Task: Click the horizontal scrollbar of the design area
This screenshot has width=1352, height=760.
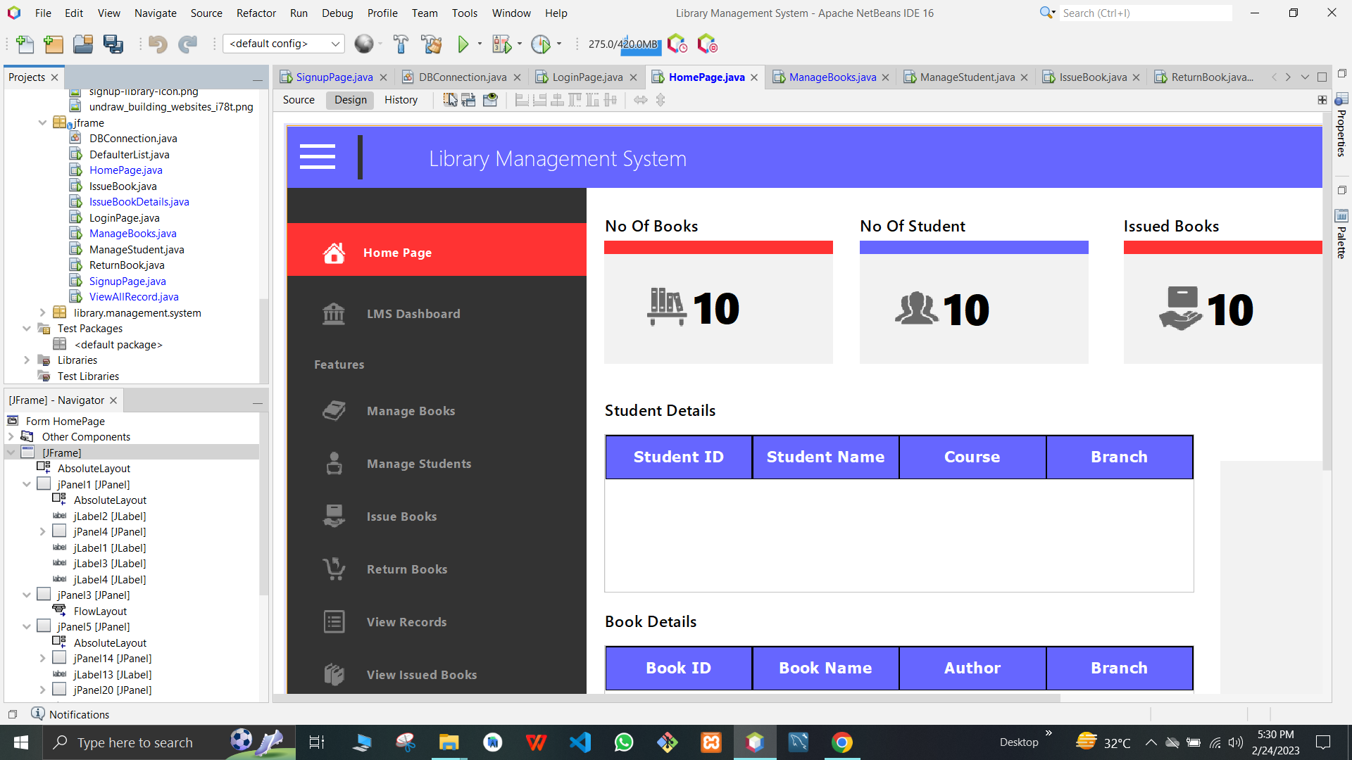Action: pyautogui.click(x=666, y=698)
